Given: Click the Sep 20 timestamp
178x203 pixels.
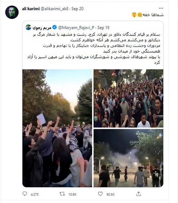Looking at the screenshot, I should (77, 9).
